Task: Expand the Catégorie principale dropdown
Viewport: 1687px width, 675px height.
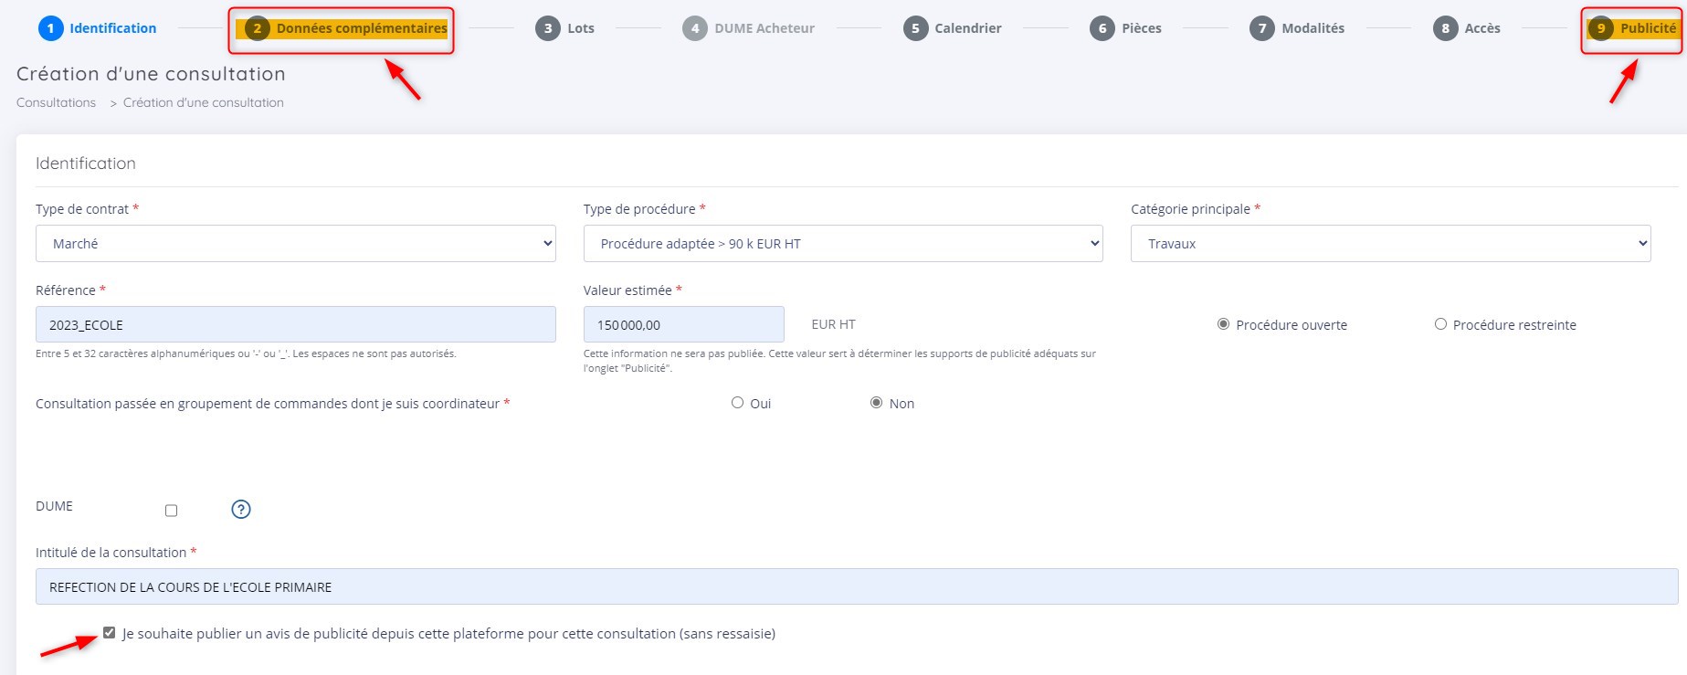Action: tap(1390, 244)
